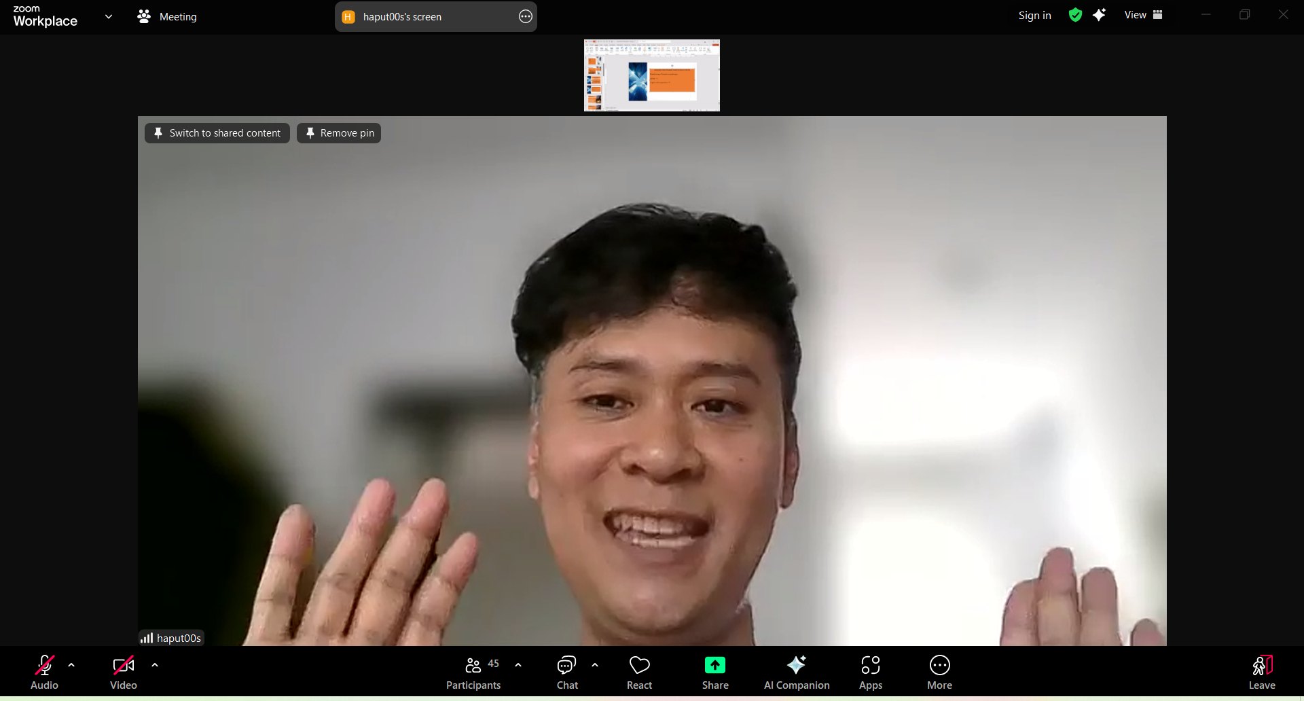Click the orange H avatar icon
The image size is (1304, 701).
[x=348, y=17]
